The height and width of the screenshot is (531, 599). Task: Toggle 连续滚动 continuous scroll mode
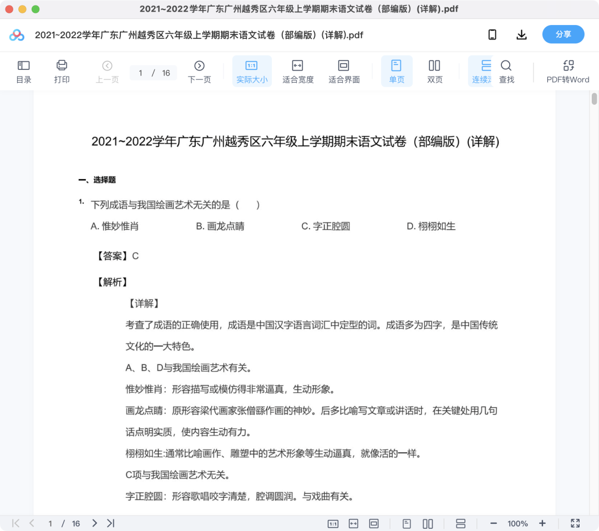click(481, 72)
